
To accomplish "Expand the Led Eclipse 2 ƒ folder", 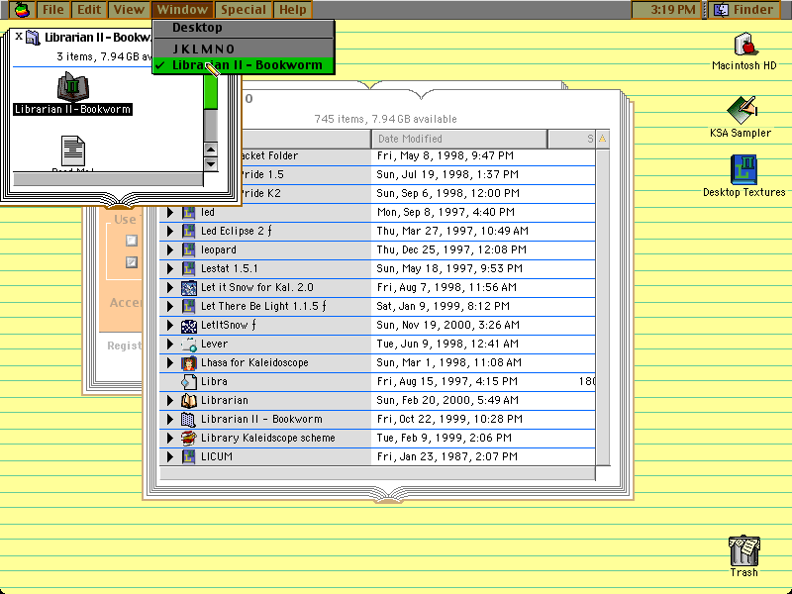I will point(170,231).
